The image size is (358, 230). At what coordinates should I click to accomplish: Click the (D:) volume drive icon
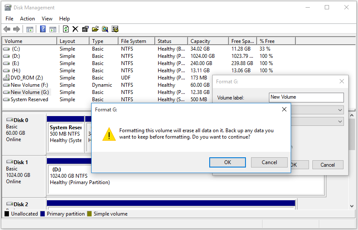[6, 56]
